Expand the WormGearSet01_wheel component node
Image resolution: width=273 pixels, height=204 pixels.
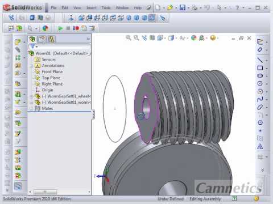click(x=31, y=96)
